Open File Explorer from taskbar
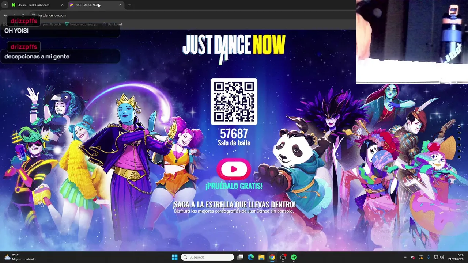468x263 pixels. [261, 257]
